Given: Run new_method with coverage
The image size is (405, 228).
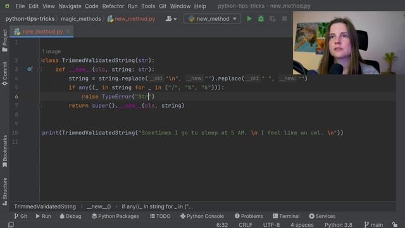Looking at the screenshot, I should (x=273, y=18).
